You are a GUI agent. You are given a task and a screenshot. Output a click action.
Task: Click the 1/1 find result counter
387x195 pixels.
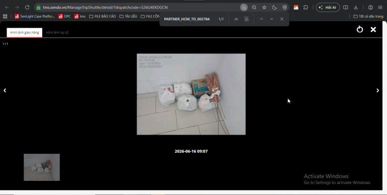tap(221, 19)
